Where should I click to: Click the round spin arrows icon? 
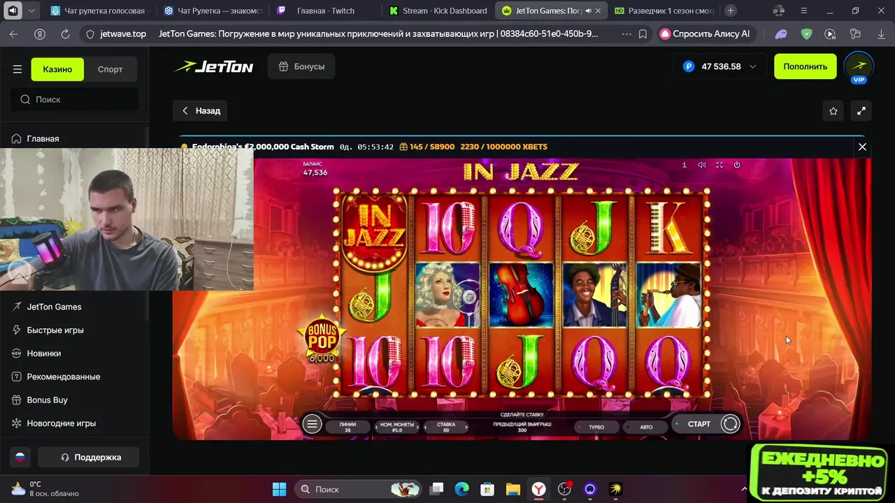click(730, 424)
